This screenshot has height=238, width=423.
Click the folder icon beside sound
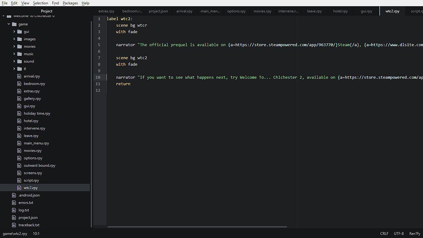[20, 61]
